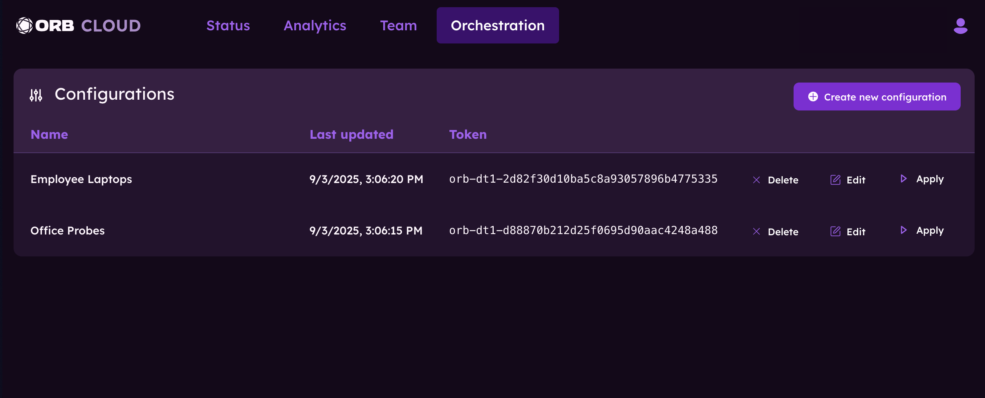Viewport: 985px width, 398px height.
Task: Open the user profile icon
Action: (x=960, y=26)
